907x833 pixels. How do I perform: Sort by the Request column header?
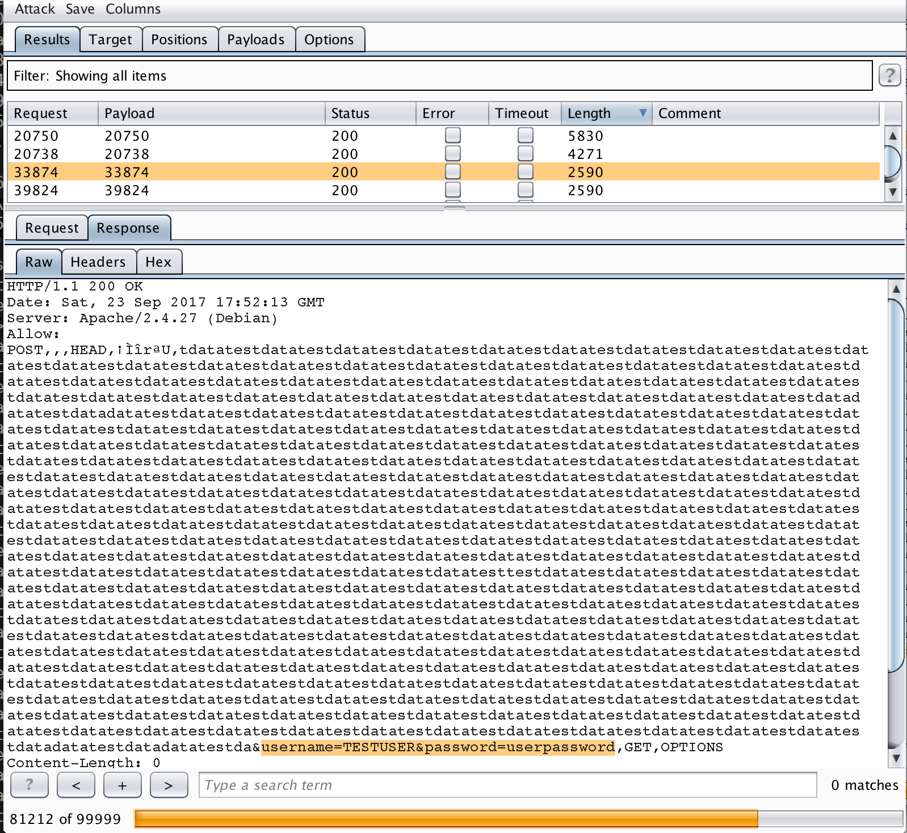[52, 113]
